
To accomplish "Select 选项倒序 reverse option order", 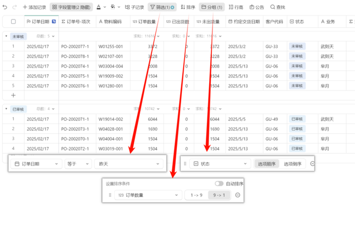I will [292, 164].
